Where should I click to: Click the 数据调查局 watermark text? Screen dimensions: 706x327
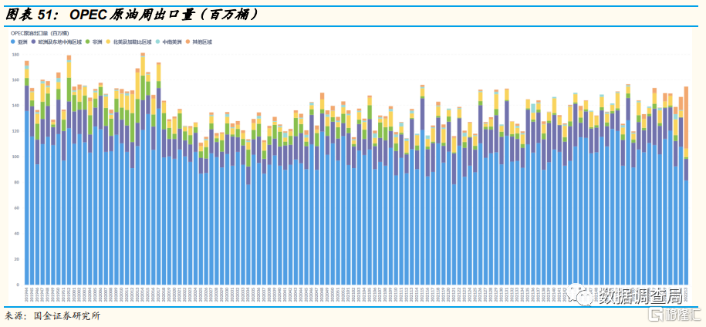(640, 296)
